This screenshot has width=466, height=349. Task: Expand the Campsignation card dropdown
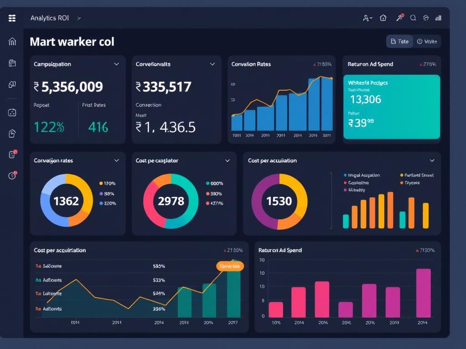116,64
